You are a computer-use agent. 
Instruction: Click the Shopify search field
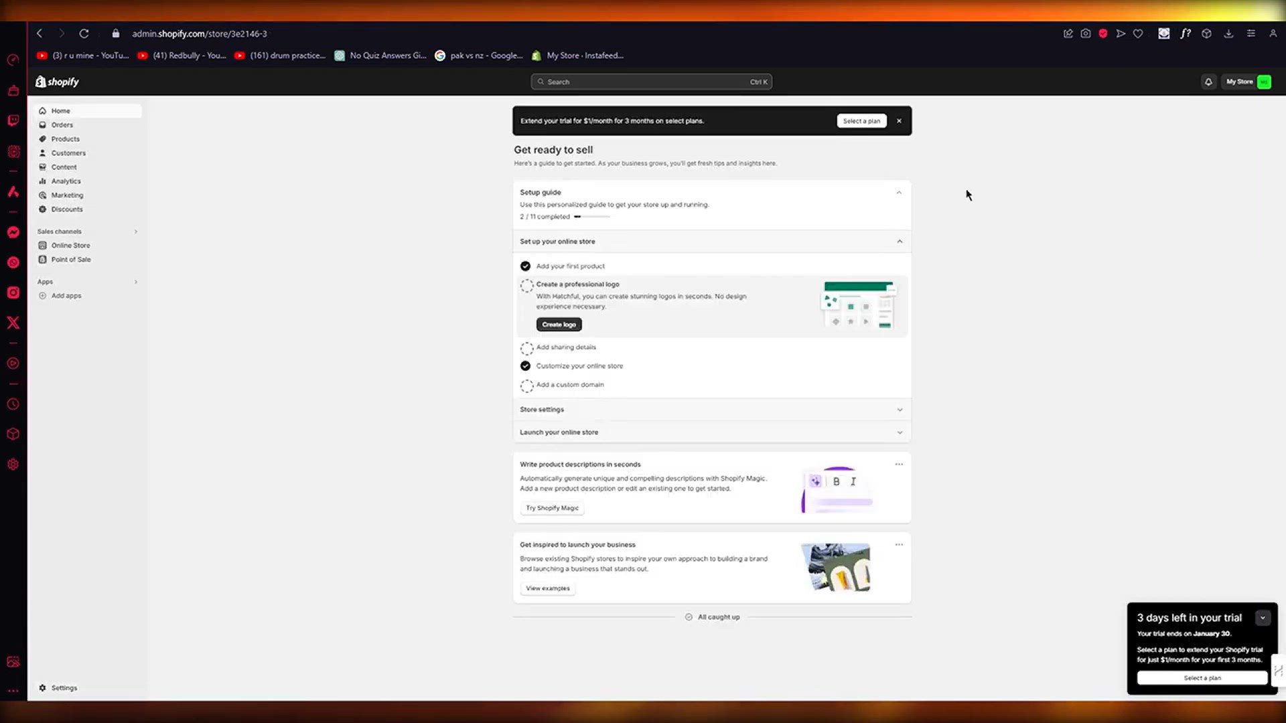651,82
